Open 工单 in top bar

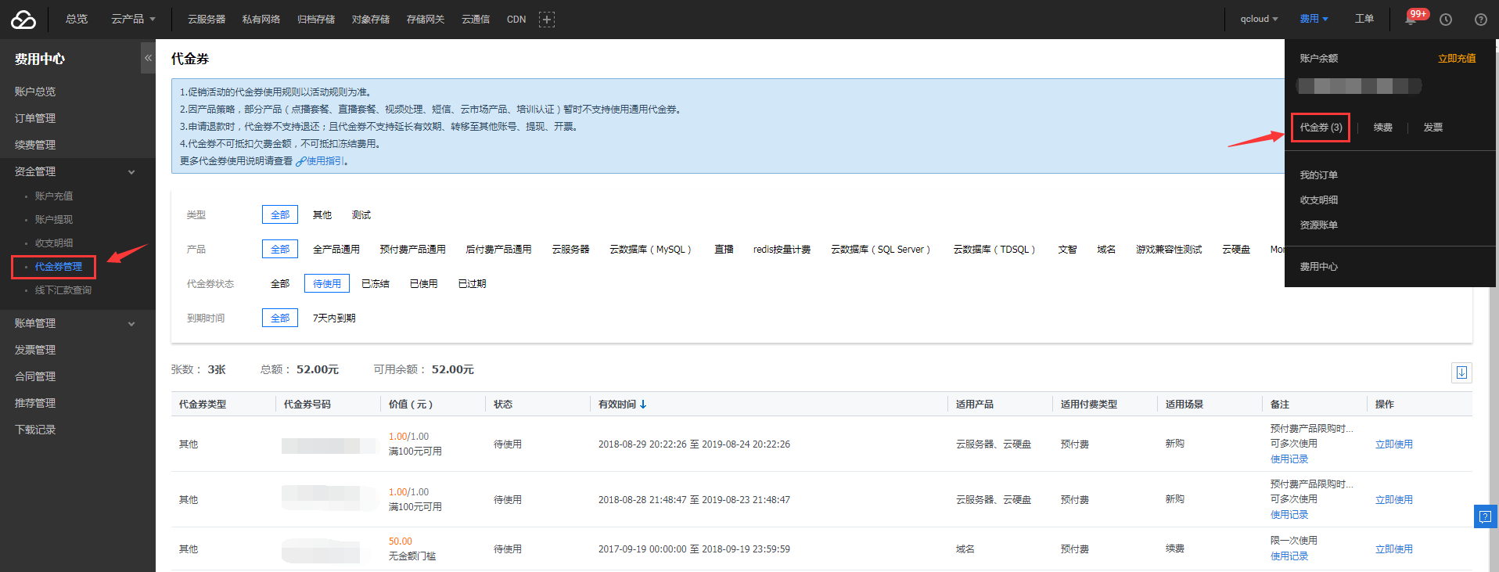(x=1364, y=20)
